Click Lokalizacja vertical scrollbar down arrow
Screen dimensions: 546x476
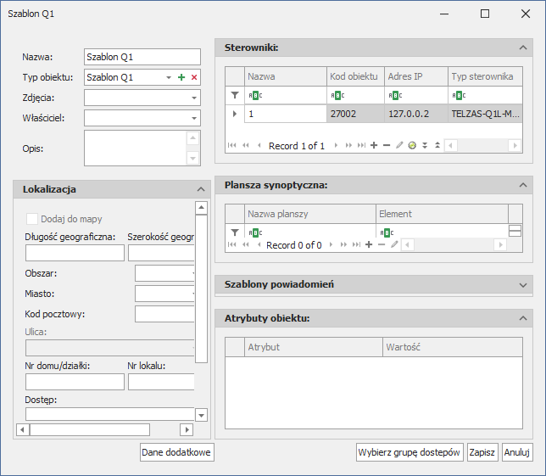pos(201,415)
